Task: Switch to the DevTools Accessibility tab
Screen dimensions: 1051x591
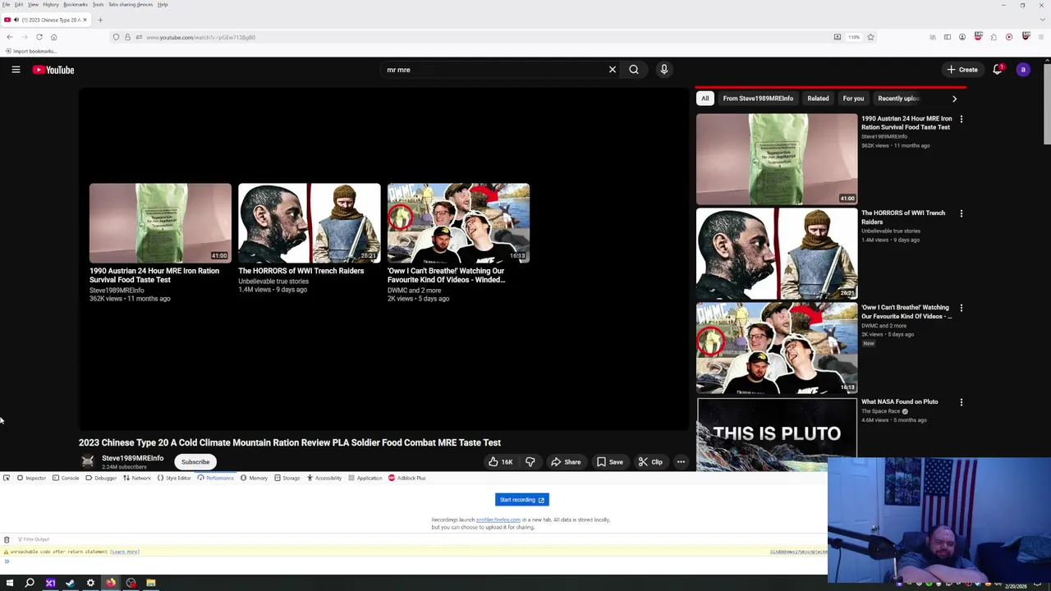Action: point(324,478)
